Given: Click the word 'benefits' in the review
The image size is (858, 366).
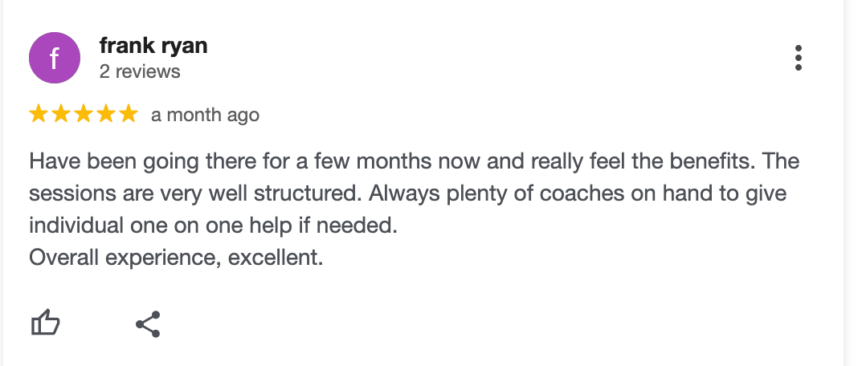Looking at the screenshot, I should click(x=711, y=161).
